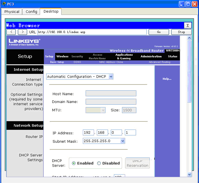This screenshot has height=183, width=199.
Task: Click the IP Address first octet field 192
Action: click(x=88, y=132)
